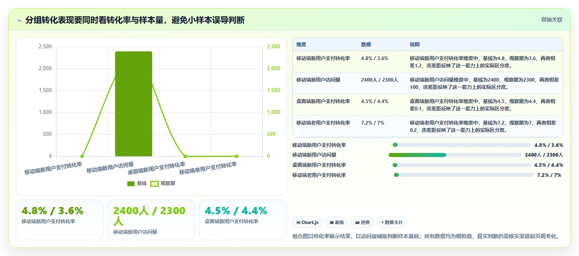The height and width of the screenshot is (256, 579).
Task: Click the chart icon beside the page title
Action: 19,20
